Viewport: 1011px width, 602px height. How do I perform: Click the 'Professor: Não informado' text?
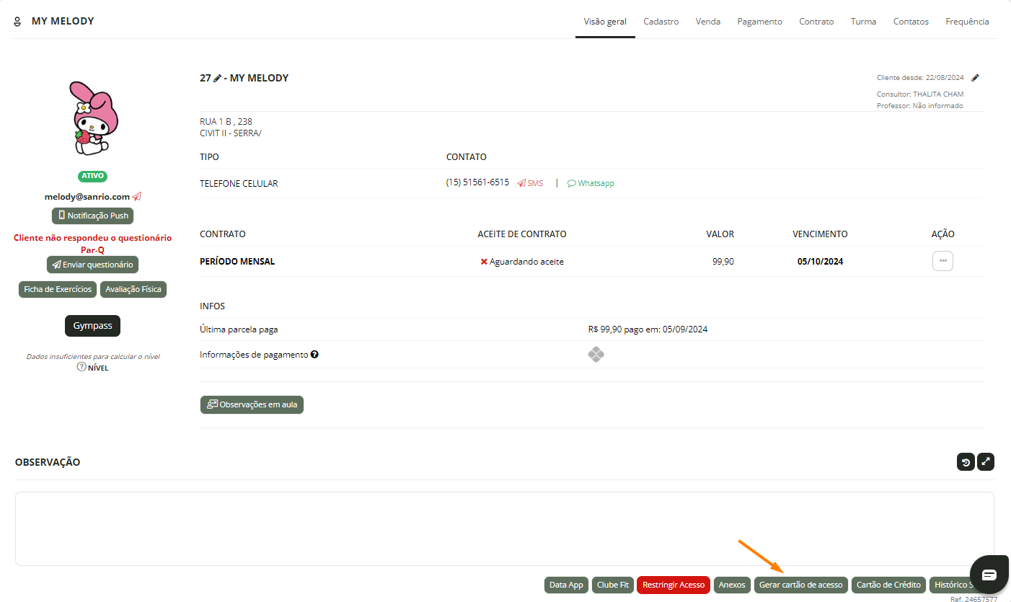[x=920, y=106]
